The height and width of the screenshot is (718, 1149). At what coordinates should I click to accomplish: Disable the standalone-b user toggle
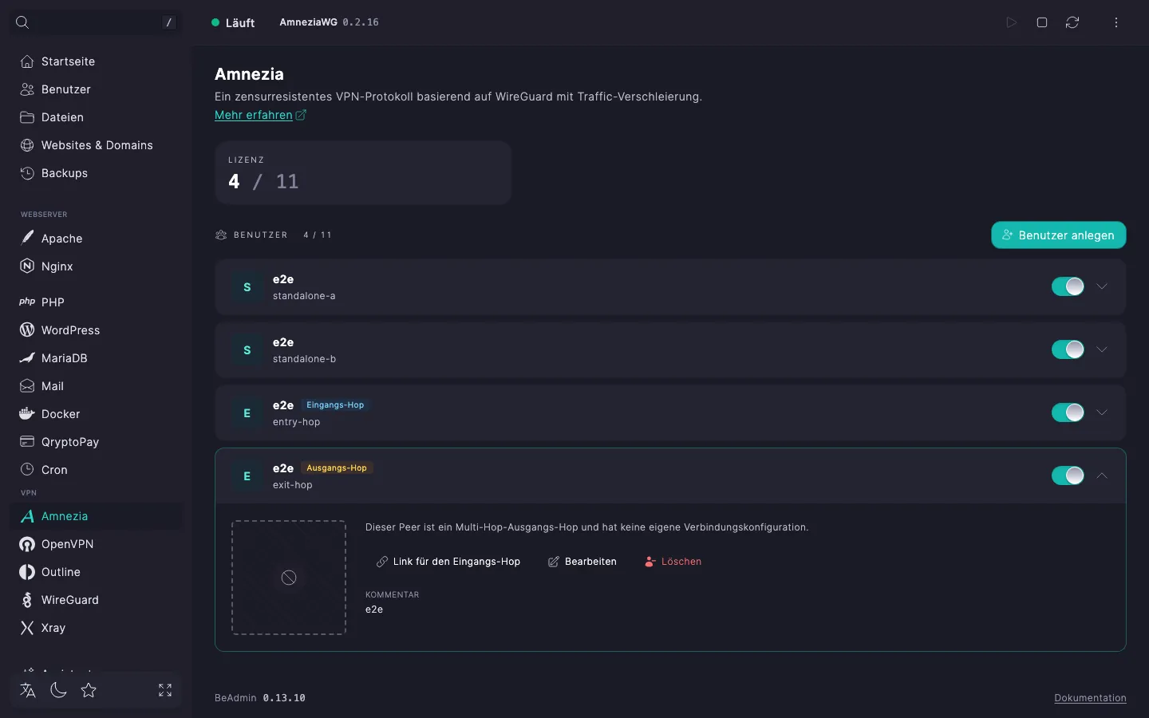click(1068, 349)
